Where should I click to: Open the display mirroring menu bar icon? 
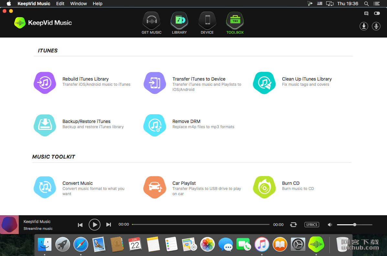[x=330, y=4]
